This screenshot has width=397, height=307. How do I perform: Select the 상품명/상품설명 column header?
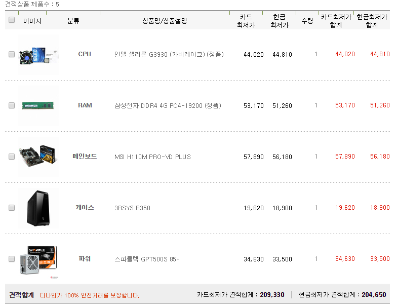coord(165,21)
